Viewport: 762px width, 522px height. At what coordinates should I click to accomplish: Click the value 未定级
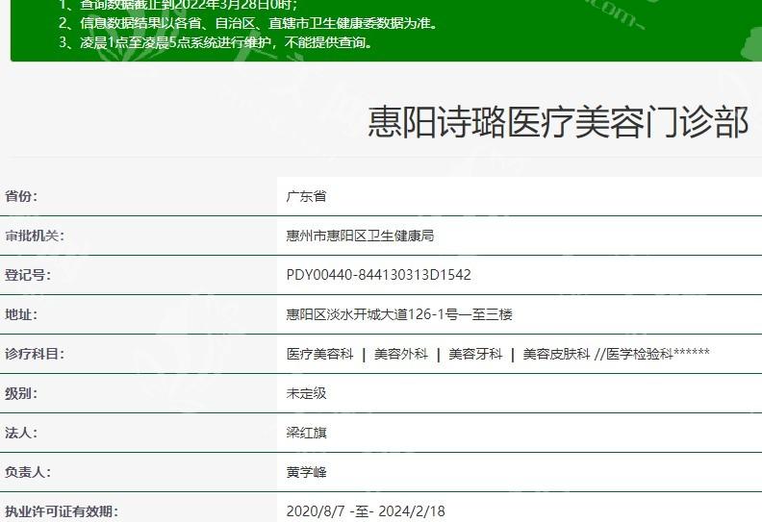point(306,393)
